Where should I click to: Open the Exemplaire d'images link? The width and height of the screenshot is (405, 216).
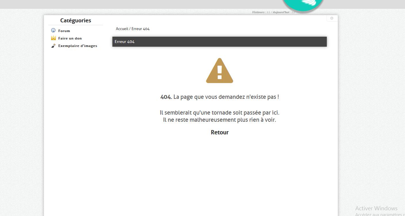click(x=78, y=46)
